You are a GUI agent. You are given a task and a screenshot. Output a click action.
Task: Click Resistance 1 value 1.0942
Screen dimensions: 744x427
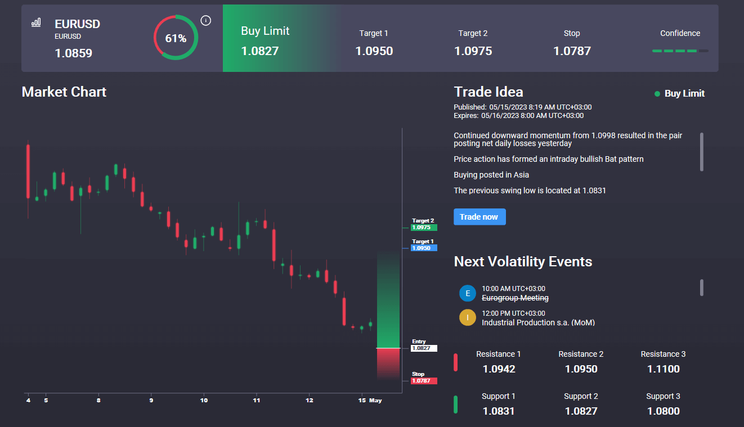[x=499, y=369]
